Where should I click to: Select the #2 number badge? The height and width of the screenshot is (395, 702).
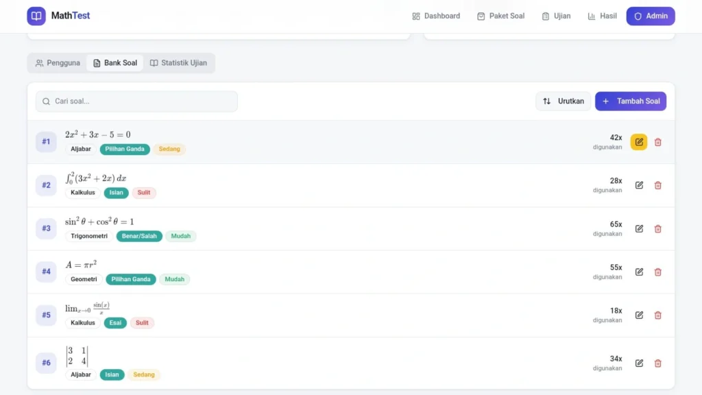(46, 185)
